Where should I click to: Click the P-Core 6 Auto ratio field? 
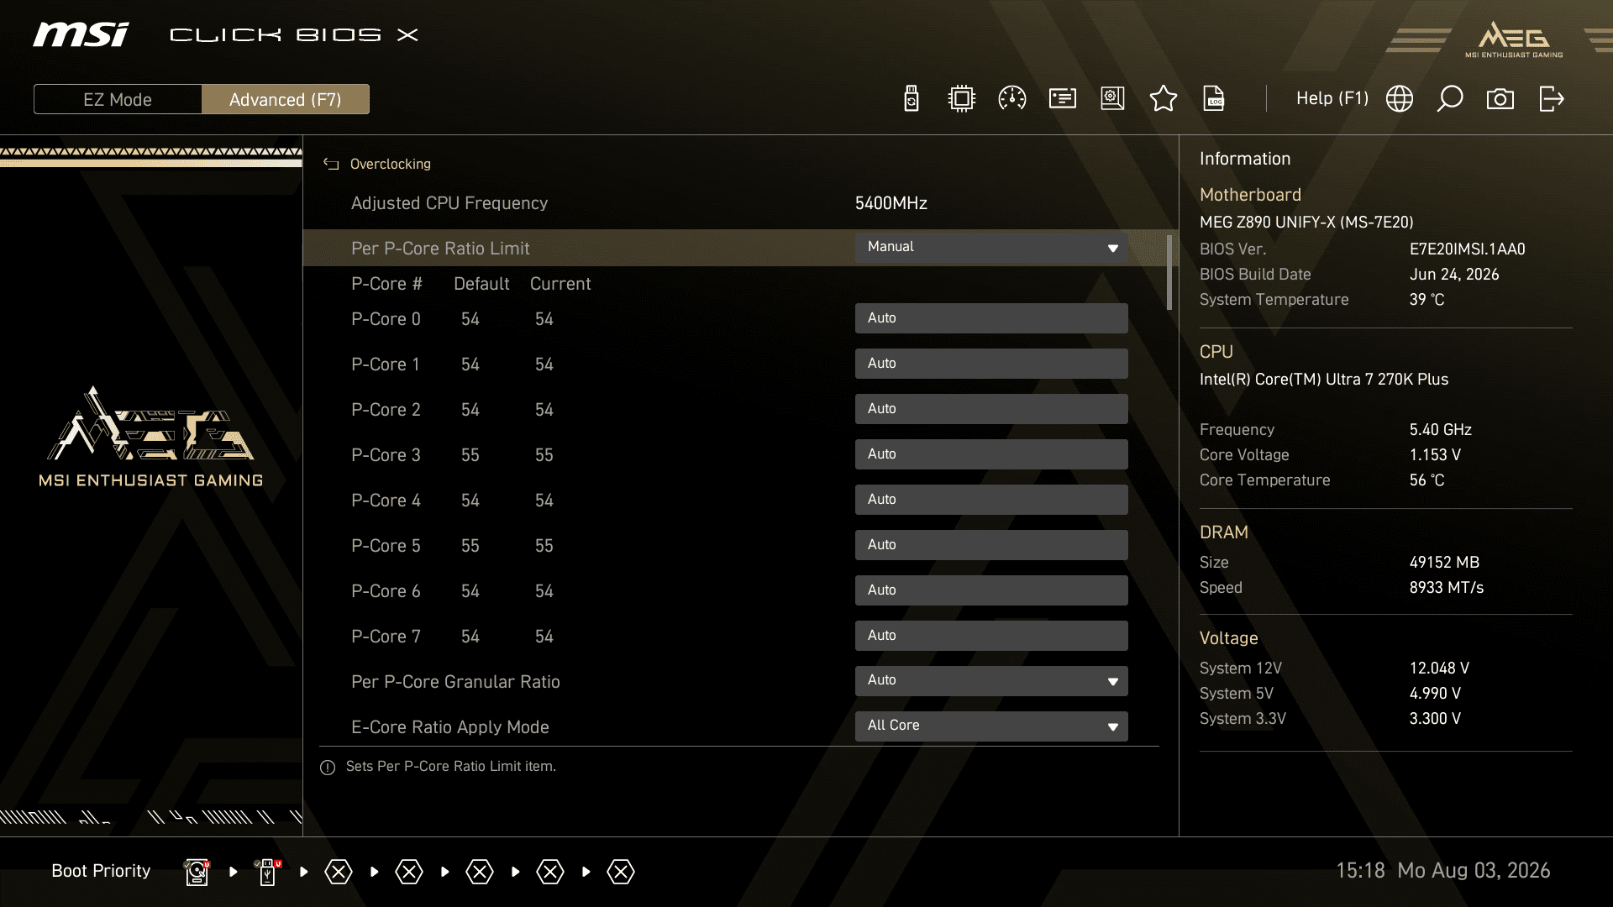tap(991, 590)
